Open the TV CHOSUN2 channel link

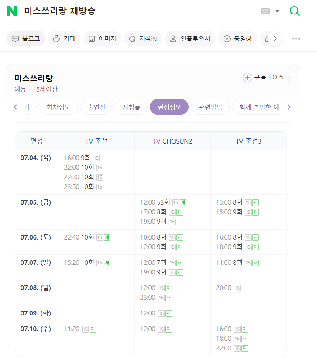coord(172,141)
